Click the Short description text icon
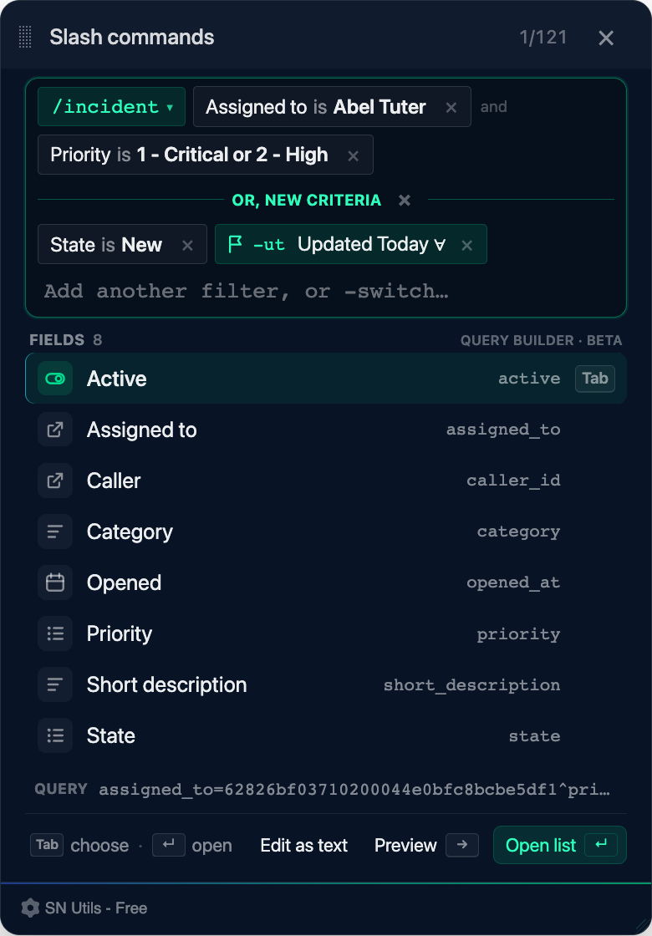Image resolution: width=652 pixels, height=936 pixels. [x=55, y=684]
